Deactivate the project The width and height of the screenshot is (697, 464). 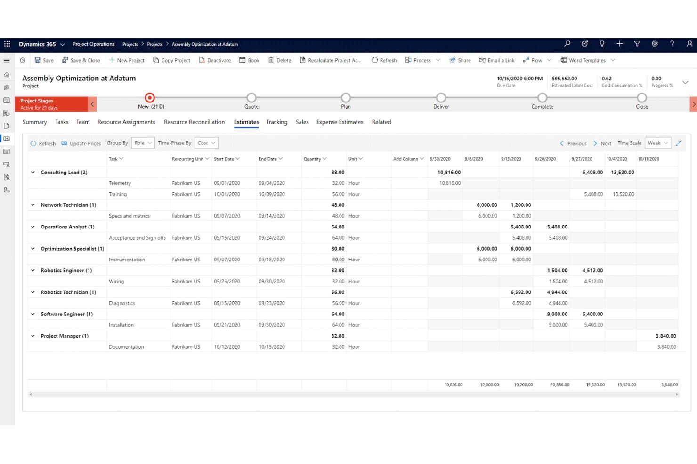pyautogui.click(x=215, y=60)
